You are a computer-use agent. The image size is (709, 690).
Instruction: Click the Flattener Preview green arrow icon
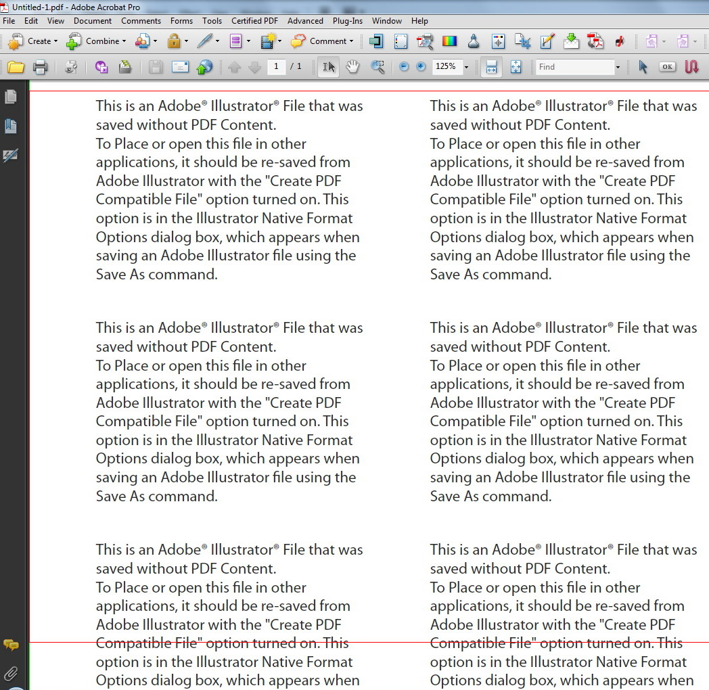pyautogui.click(x=571, y=41)
